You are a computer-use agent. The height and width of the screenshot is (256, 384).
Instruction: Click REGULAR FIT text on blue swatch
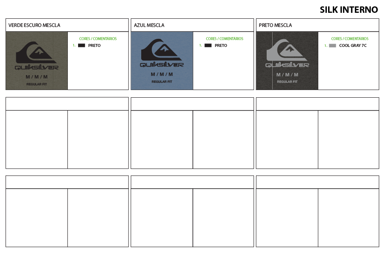coord(162,81)
